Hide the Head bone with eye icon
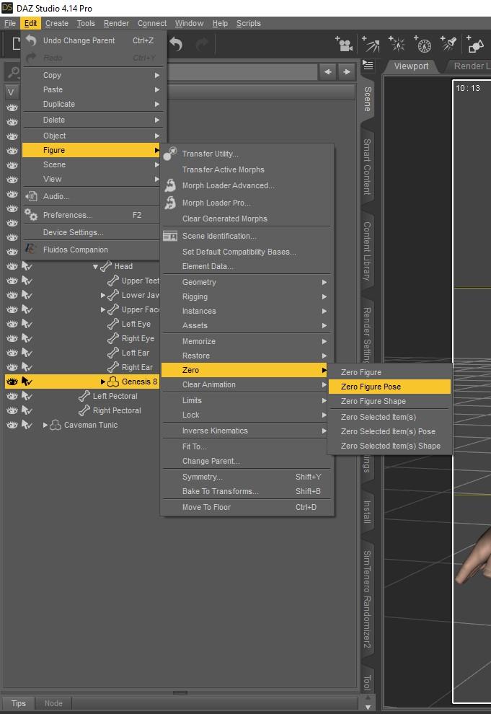 [x=12, y=266]
